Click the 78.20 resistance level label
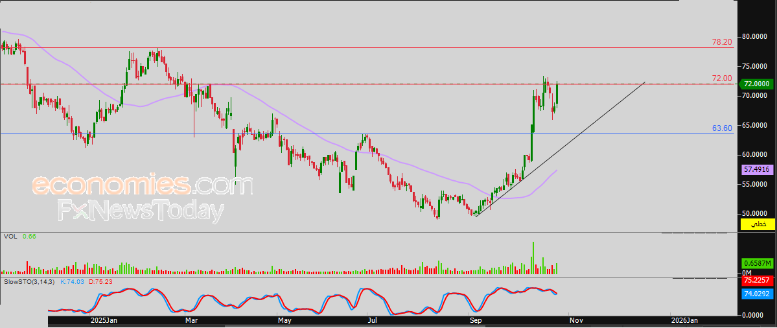This screenshot has width=777, height=328. click(721, 41)
